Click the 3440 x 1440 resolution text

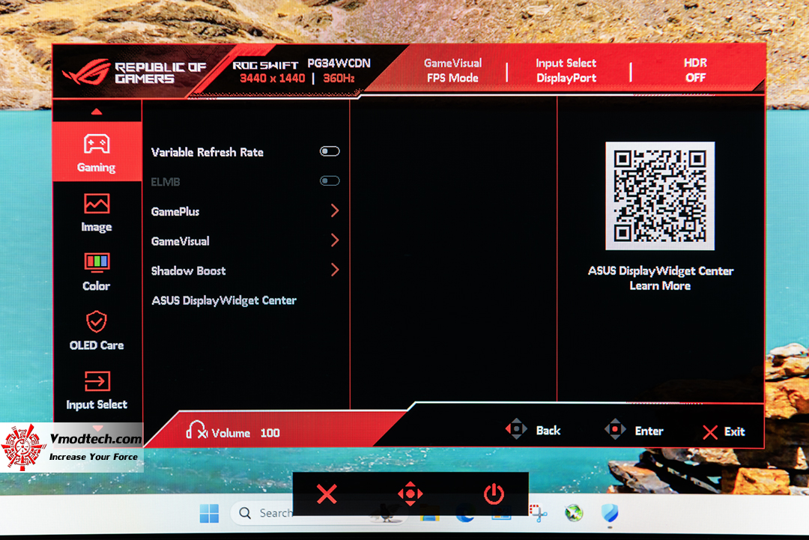tap(273, 79)
